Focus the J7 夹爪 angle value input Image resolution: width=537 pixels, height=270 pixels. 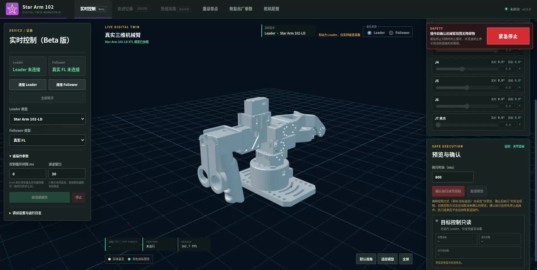pos(508,125)
